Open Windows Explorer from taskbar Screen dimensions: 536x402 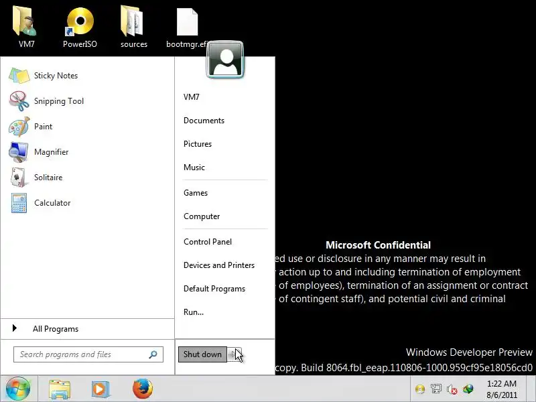click(60, 389)
